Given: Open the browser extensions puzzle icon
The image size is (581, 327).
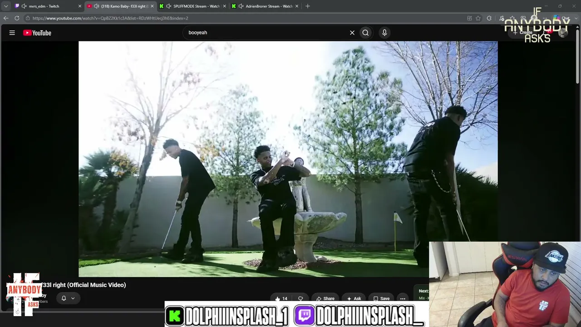Looking at the screenshot, I should click(x=489, y=18).
